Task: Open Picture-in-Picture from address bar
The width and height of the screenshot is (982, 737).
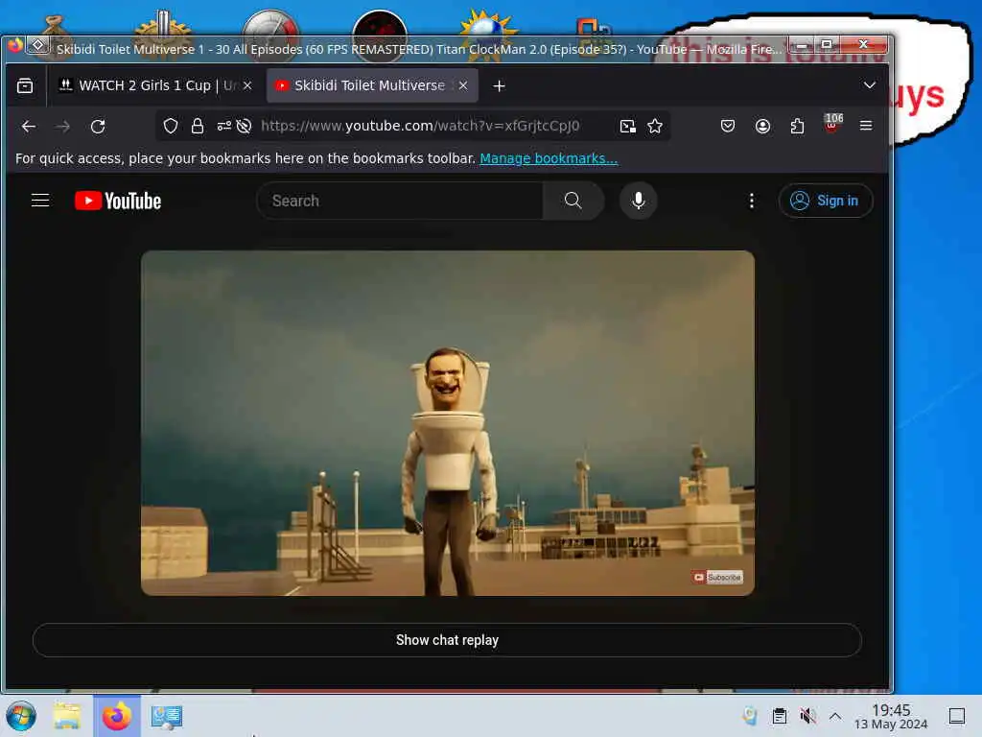Action: [x=627, y=126]
